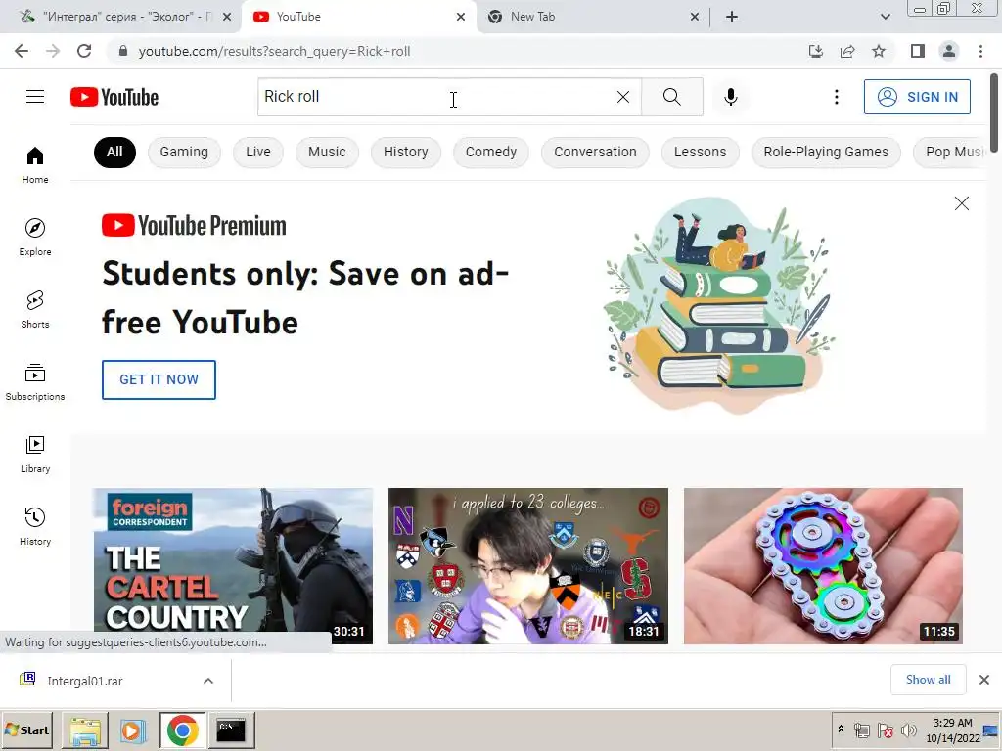Screen dimensions: 1002x751
Task: Go to Home in sidebar
Action: pos(35,164)
